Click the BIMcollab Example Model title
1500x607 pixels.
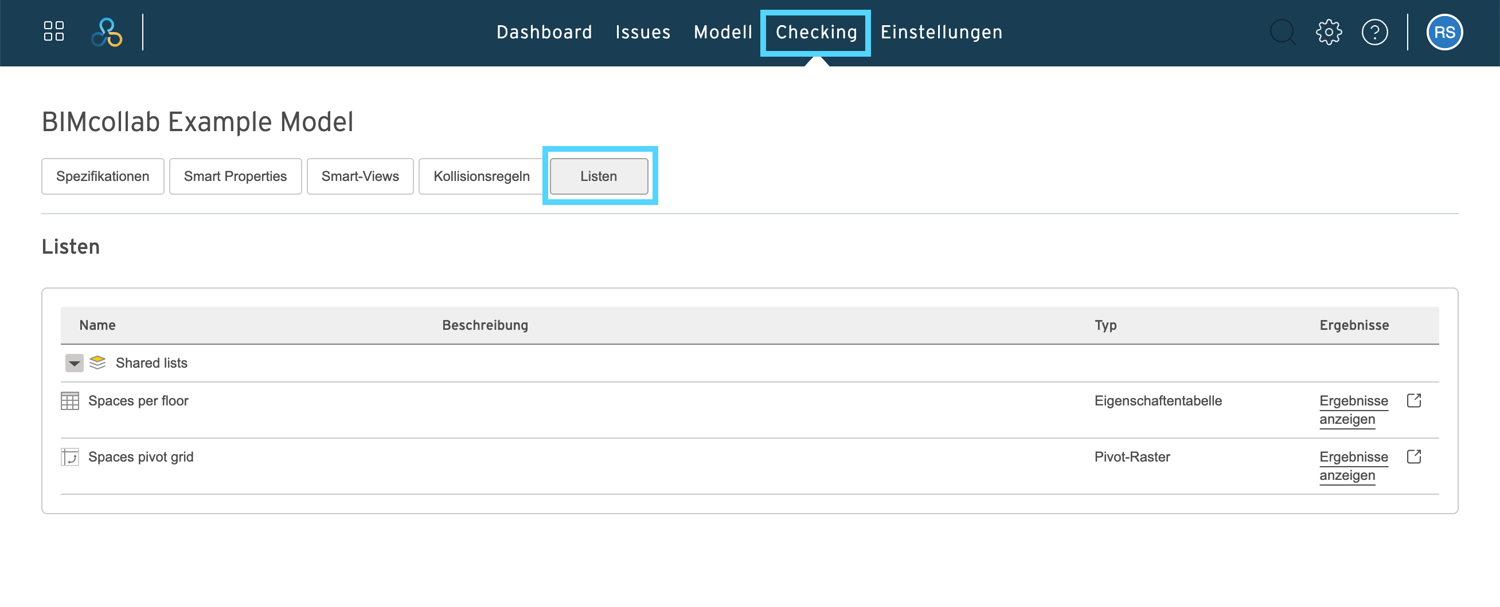(197, 122)
